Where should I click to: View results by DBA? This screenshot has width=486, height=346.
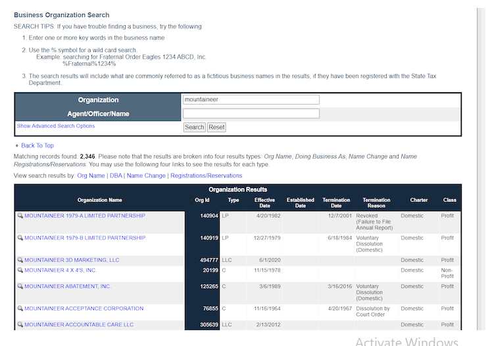click(x=116, y=176)
